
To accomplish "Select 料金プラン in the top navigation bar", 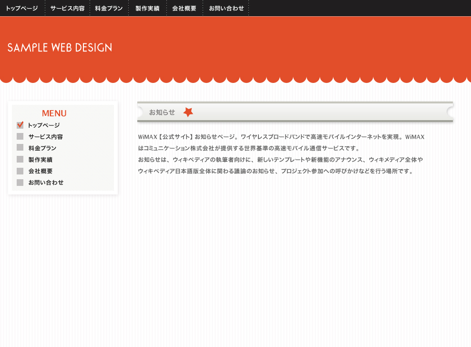I will tap(109, 8).
